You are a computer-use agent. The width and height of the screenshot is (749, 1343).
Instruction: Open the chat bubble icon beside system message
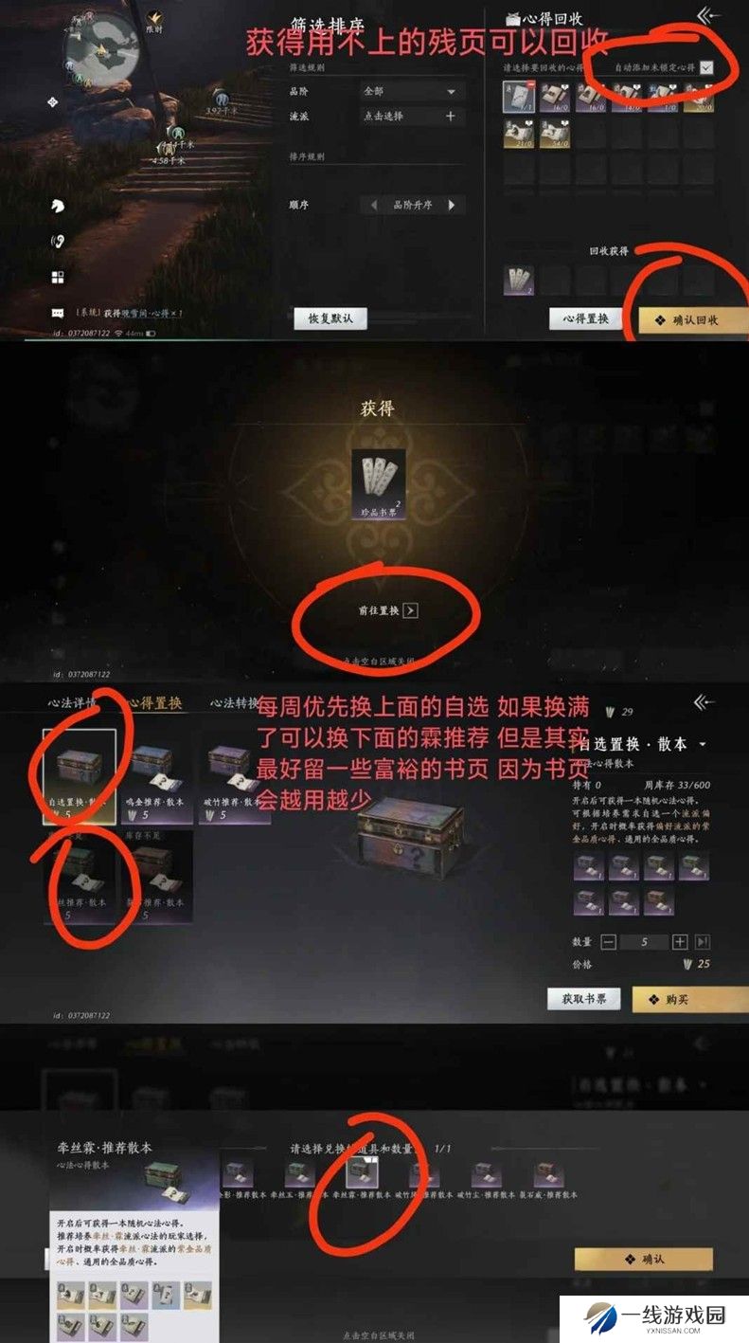tap(58, 312)
